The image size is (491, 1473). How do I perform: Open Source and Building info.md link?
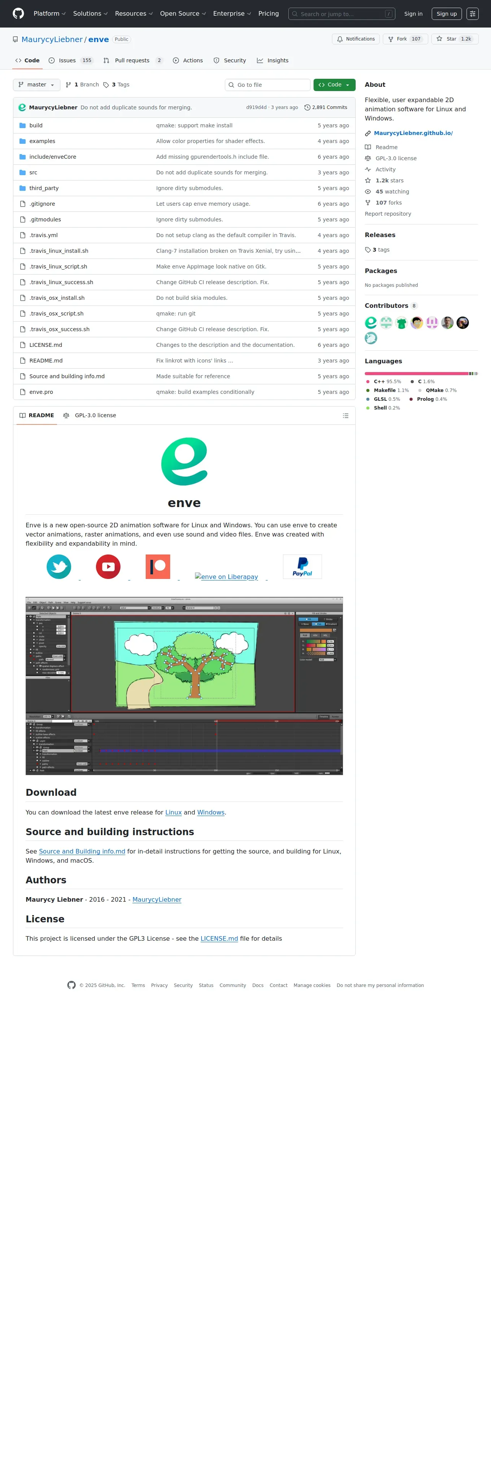82,852
